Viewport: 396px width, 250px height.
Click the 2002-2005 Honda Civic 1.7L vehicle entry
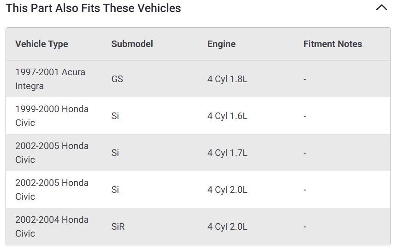click(52, 153)
